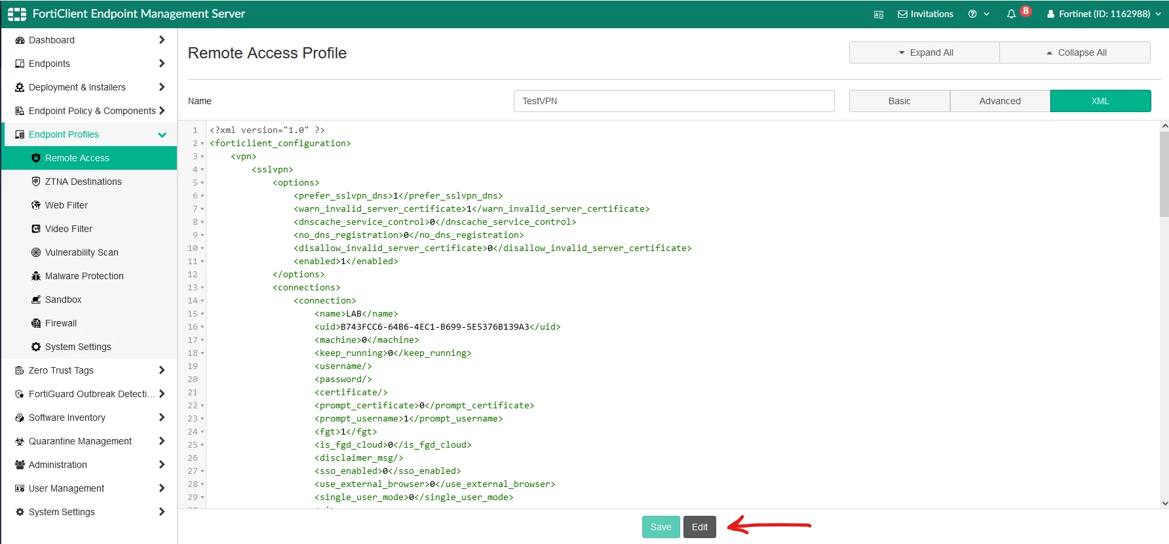Click the XML editor vertical scrollbar
The width and height of the screenshot is (1169, 544).
click(x=1164, y=174)
